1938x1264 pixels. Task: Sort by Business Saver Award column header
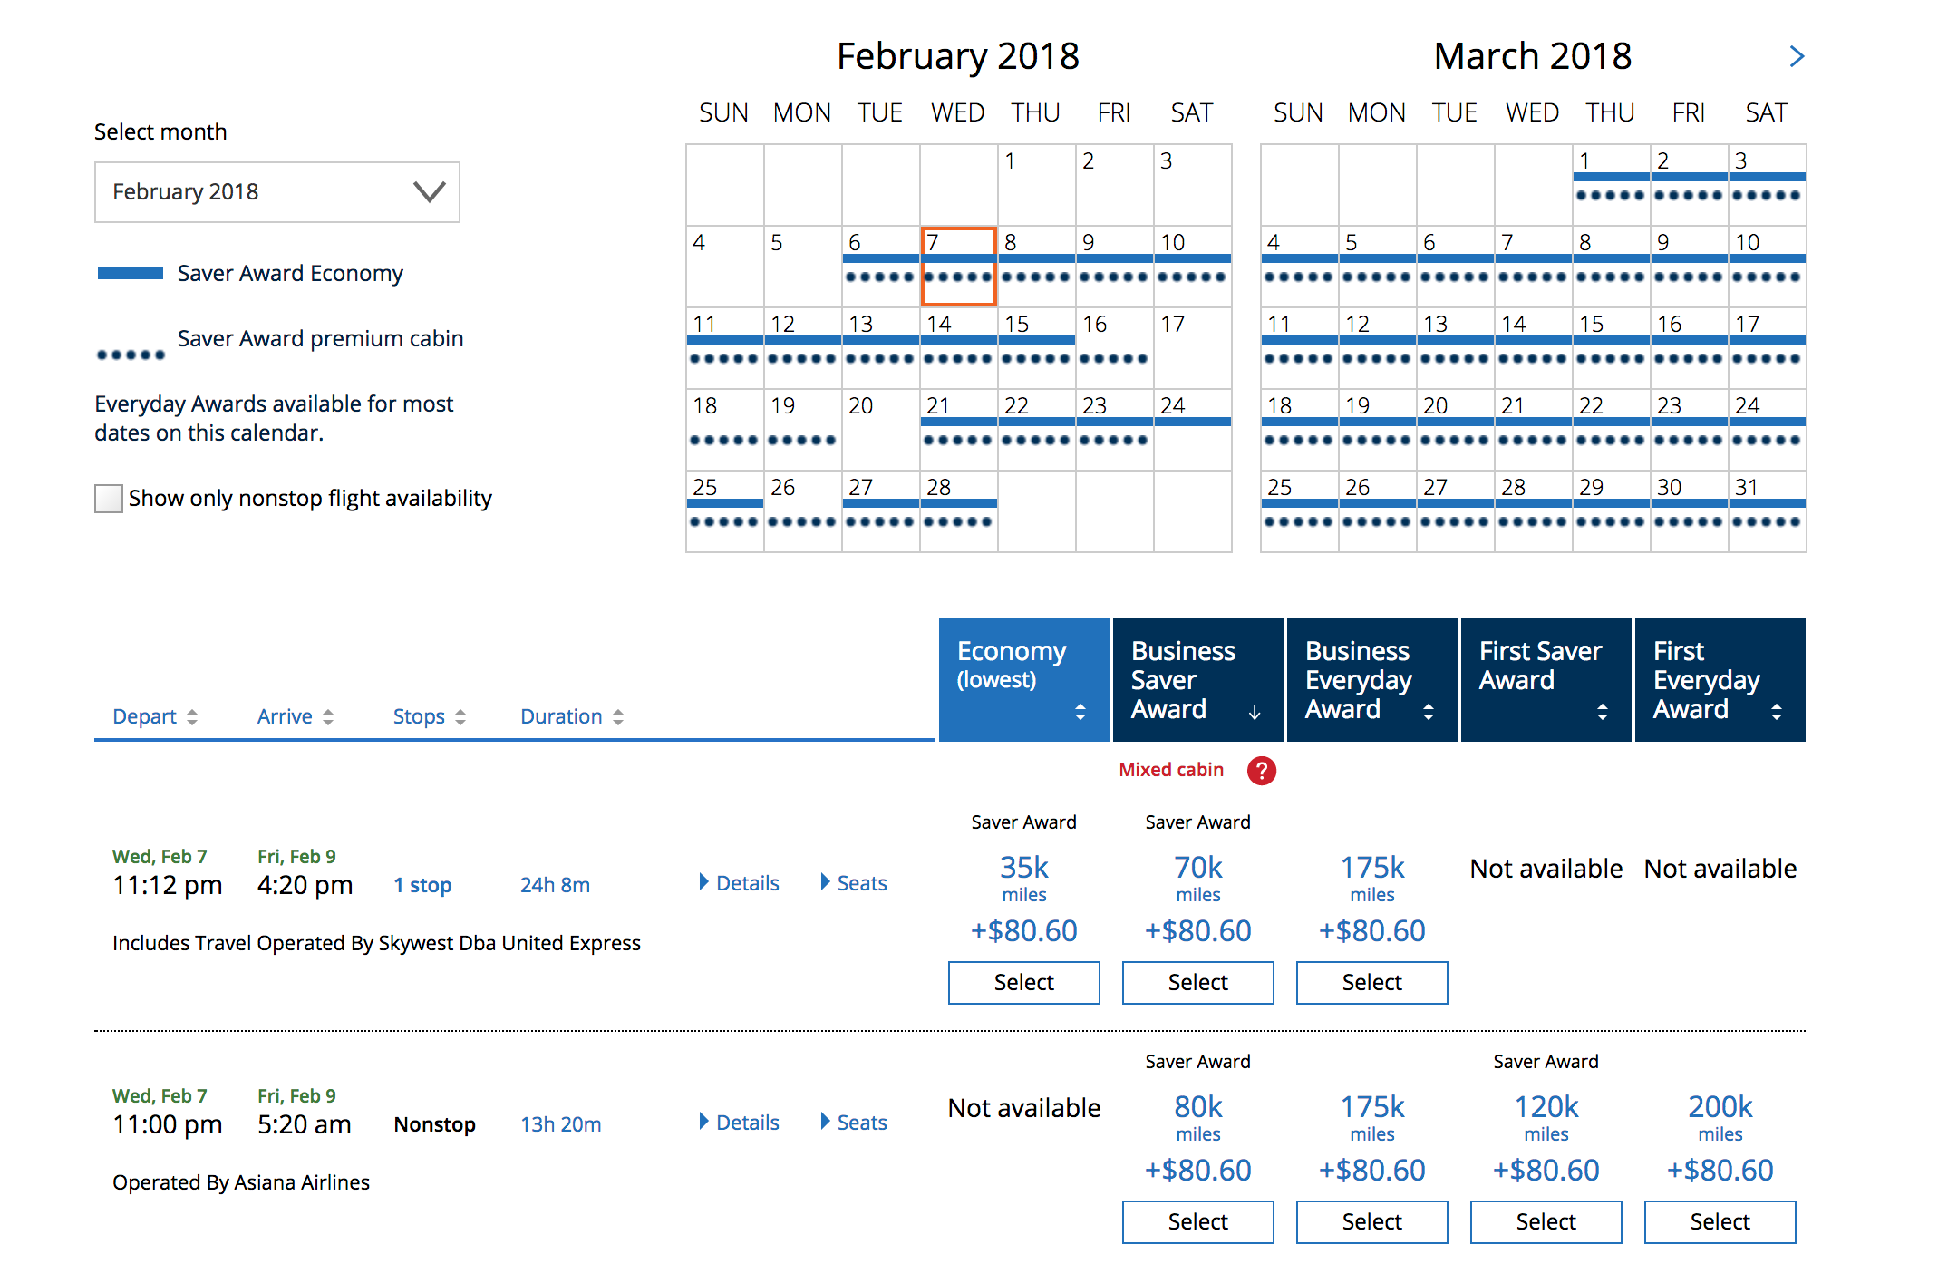point(1197,680)
